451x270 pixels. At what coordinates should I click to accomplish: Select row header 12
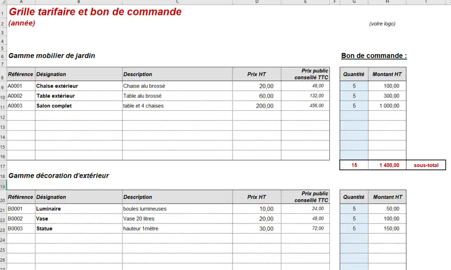pos(3,117)
